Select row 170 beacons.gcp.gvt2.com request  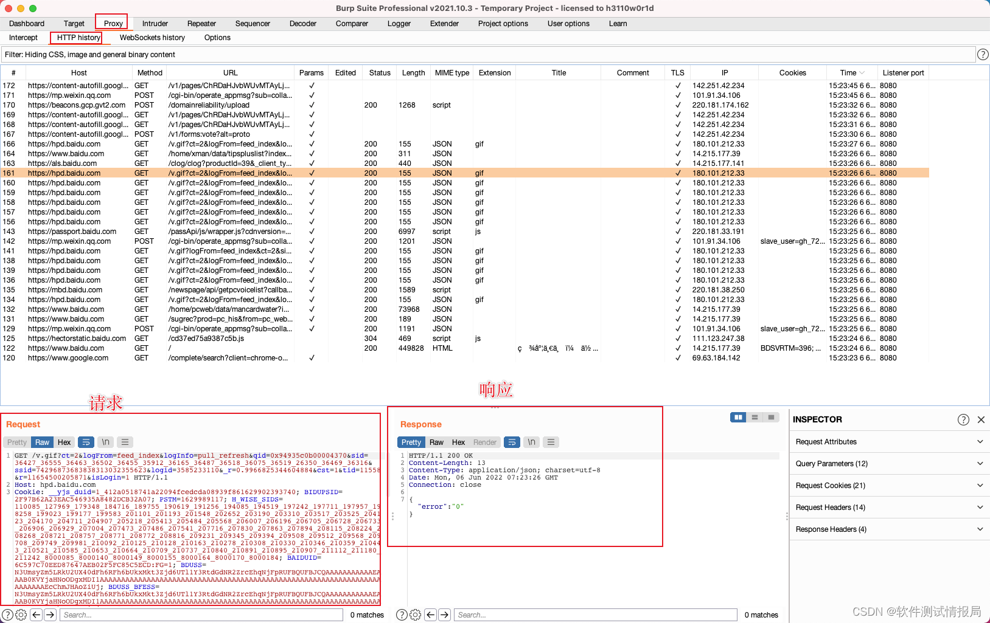coord(465,105)
